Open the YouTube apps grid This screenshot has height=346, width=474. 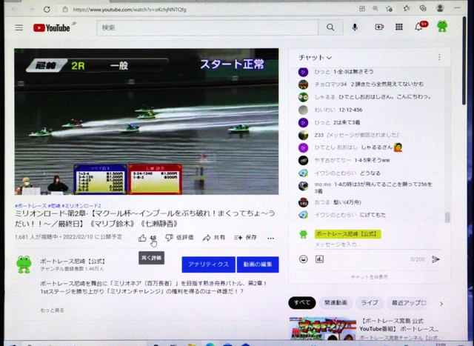click(399, 27)
